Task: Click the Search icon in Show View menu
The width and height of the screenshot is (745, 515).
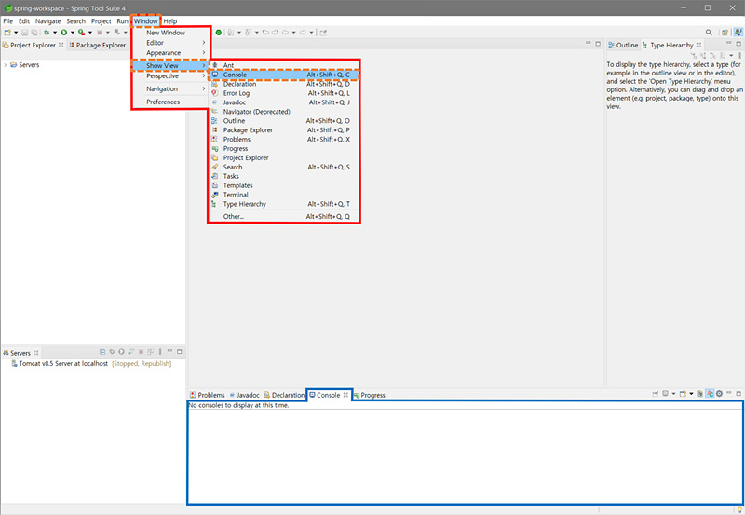Action: click(215, 167)
